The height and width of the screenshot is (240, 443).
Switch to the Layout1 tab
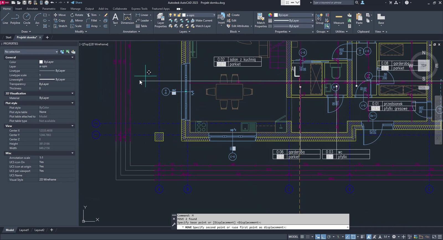(x=24, y=230)
